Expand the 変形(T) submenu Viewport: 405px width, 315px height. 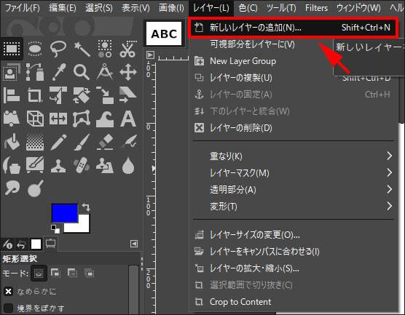pyautogui.click(x=294, y=206)
